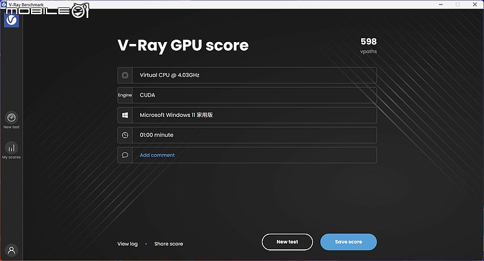Save the benchmark with the Save score button

[349, 242]
